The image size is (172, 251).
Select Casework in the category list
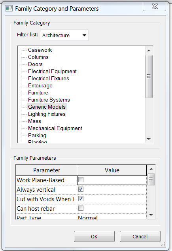pyautogui.click(x=40, y=50)
